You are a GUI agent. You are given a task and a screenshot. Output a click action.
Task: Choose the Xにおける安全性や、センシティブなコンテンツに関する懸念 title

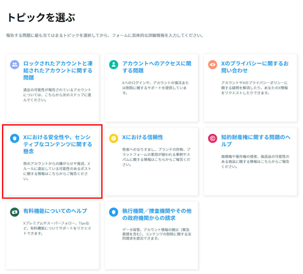[58, 144]
